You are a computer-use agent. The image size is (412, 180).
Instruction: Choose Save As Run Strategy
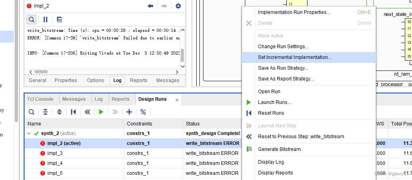click(309, 68)
